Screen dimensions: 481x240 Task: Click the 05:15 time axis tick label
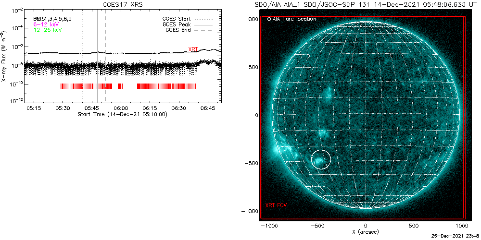pyautogui.click(x=34, y=108)
